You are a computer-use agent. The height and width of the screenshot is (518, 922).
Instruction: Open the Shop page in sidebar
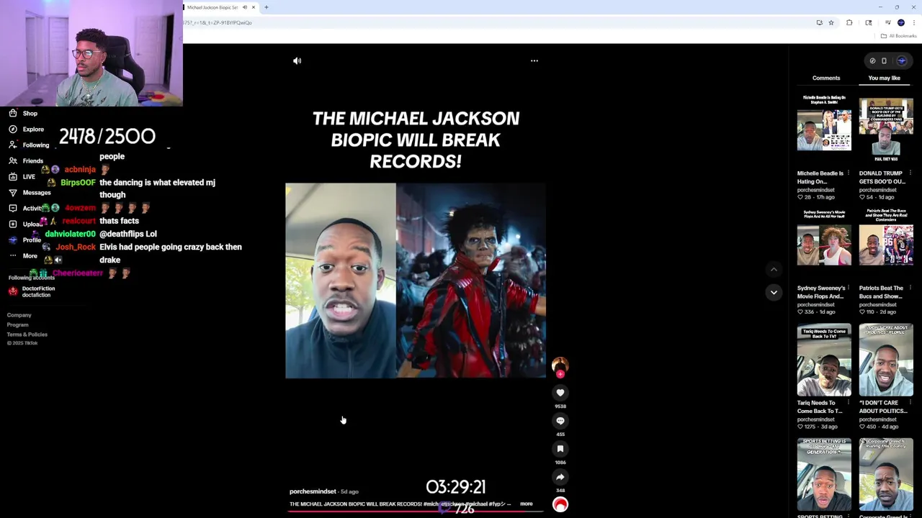click(23, 113)
